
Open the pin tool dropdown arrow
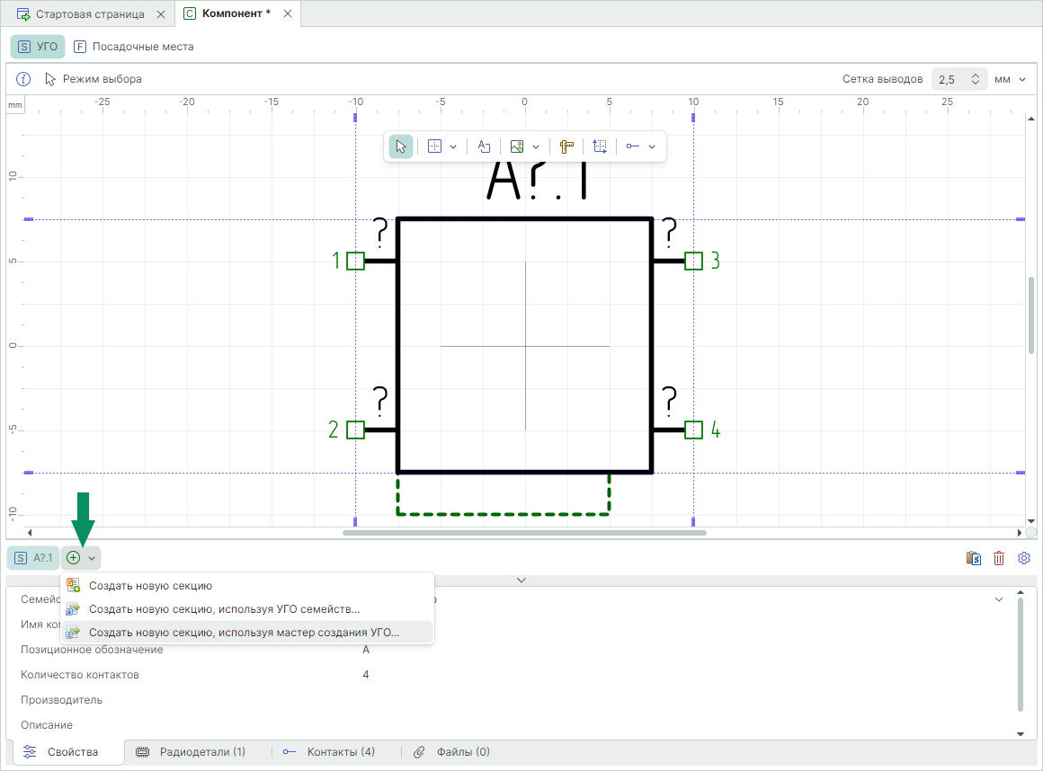click(652, 146)
